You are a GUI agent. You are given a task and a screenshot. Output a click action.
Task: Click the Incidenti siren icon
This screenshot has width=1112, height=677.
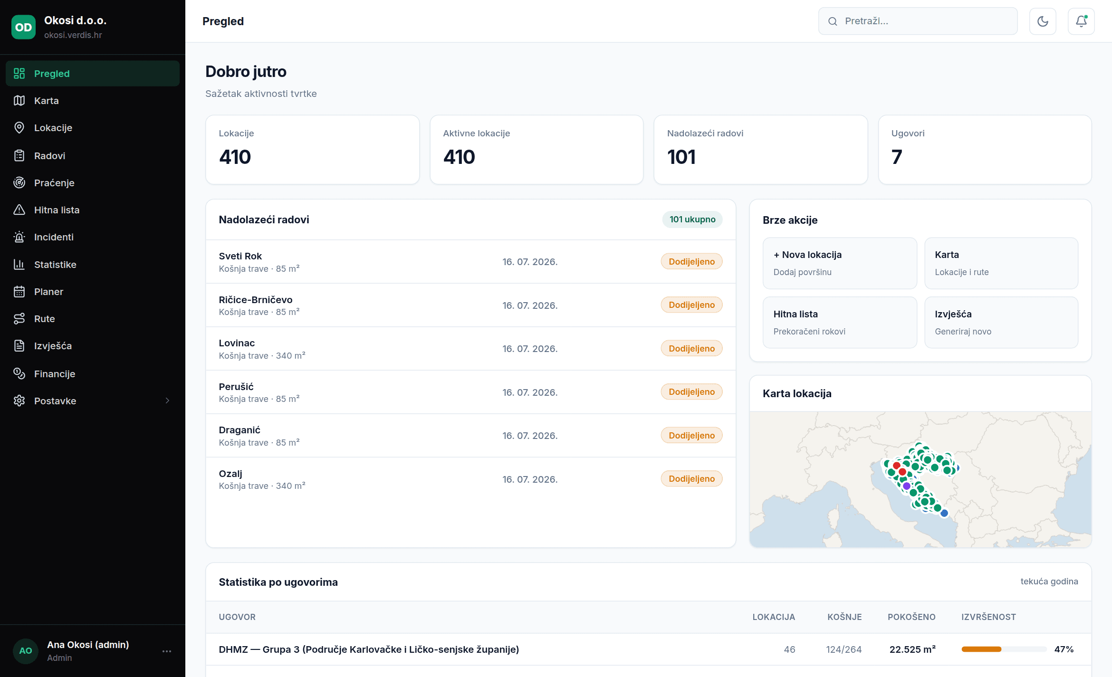(19, 237)
